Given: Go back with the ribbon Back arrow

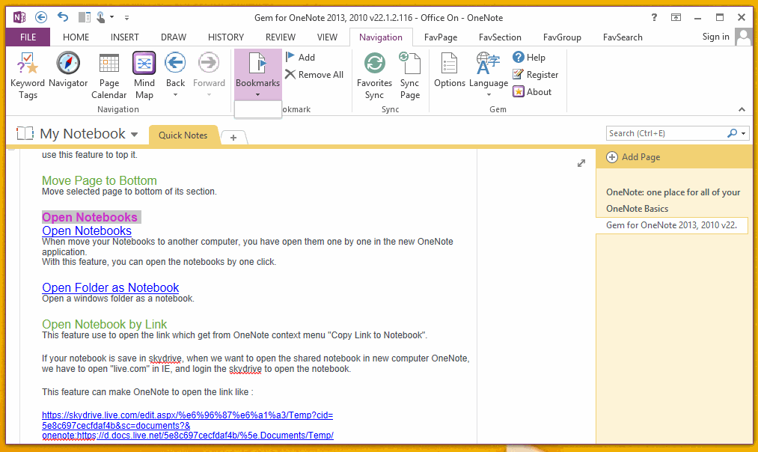Looking at the screenshot, I should click(x=175, y=64).
